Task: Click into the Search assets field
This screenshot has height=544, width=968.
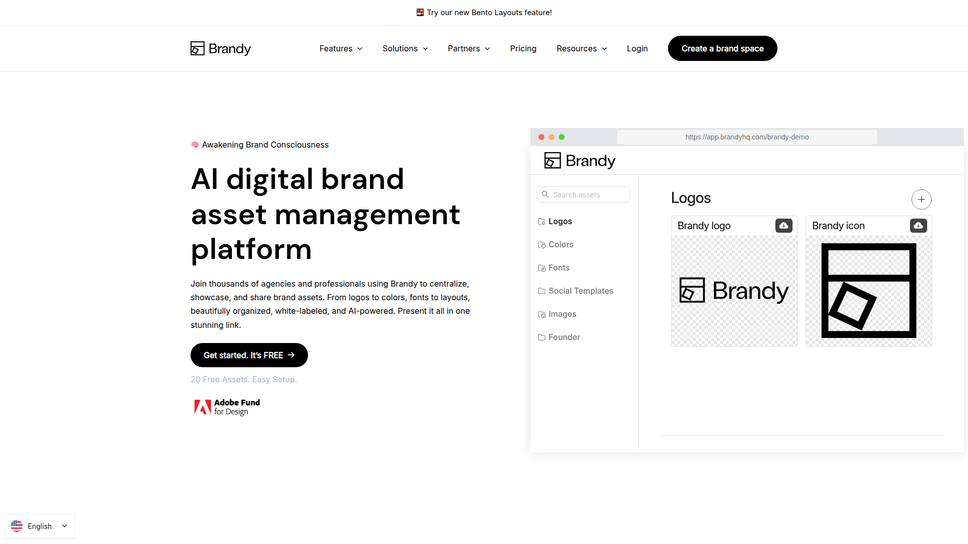Action: [583, 194]
